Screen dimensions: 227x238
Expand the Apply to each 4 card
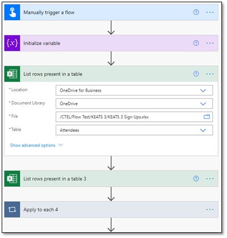pyautogui.click(x=111, y=210)
